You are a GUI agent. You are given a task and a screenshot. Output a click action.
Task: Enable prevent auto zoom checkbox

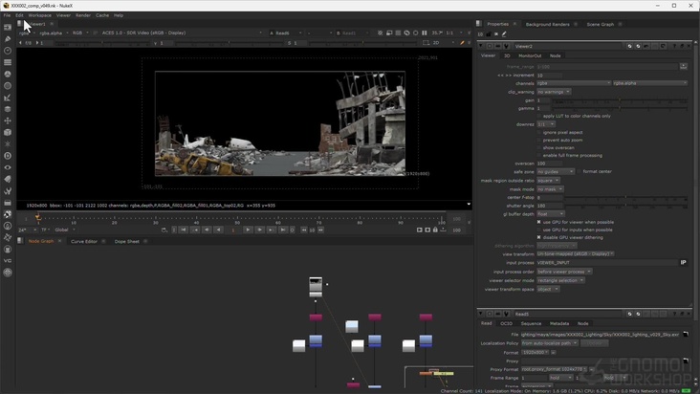point(538,141)
